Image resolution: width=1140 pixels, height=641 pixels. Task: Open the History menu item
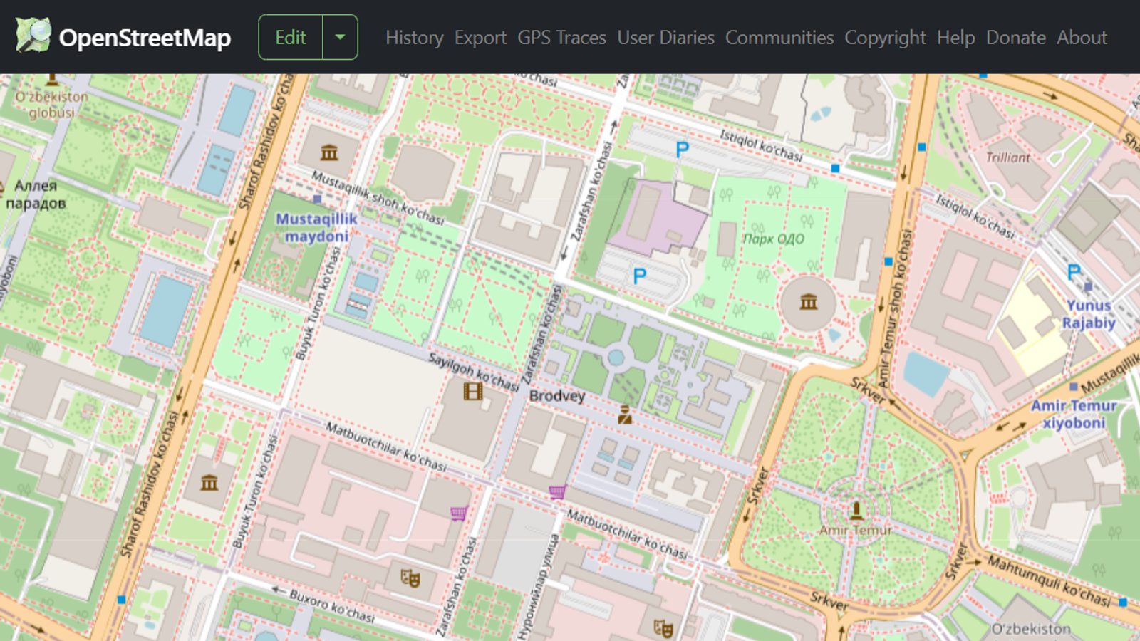coord(415,38)
